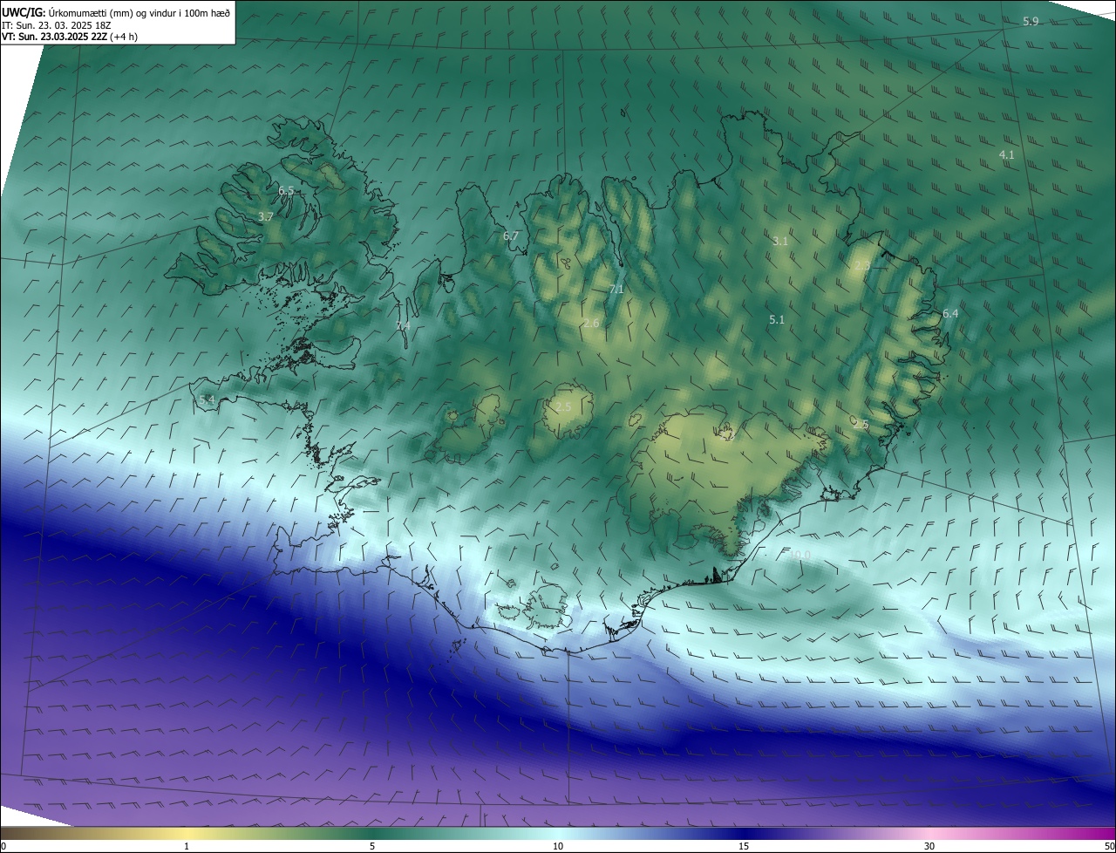Click the 5 tick label on the color scale
The height and width of the screenshot is (853, 1116).
[372, 846]
